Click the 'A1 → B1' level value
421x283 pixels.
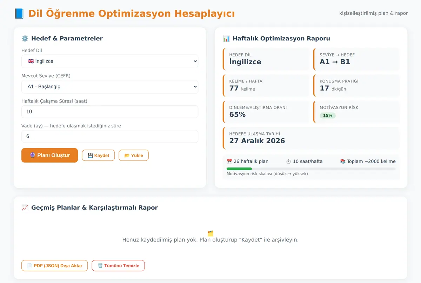335,62
